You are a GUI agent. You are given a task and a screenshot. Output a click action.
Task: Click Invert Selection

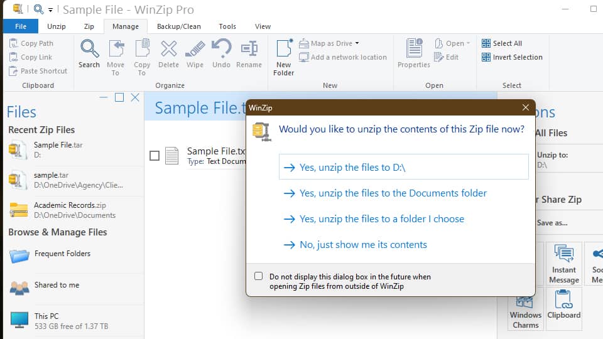click(x=512, y=57)
